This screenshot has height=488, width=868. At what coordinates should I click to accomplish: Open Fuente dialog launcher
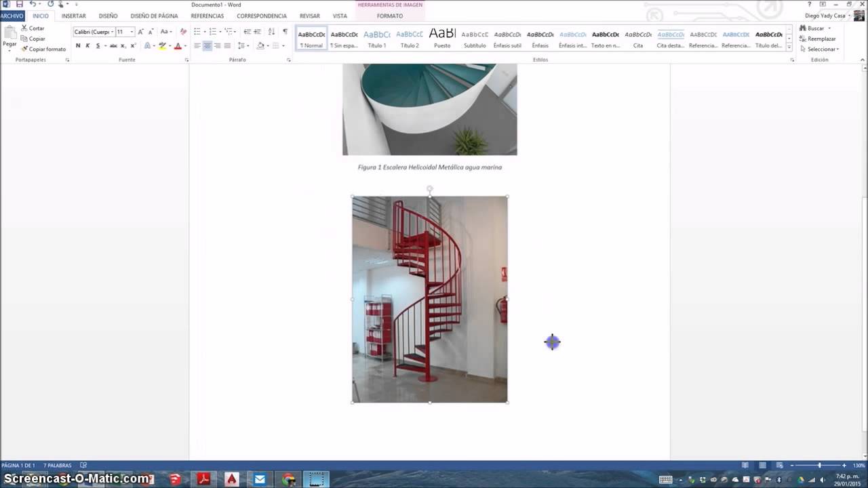(x=186, y=60)
